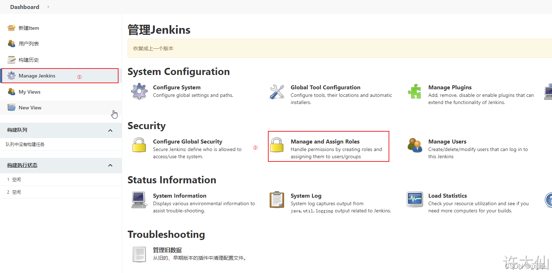Click the Manage and Assign Roles padlock icon
The width and height of the screenshot is (552, 273).
point(277,145)
